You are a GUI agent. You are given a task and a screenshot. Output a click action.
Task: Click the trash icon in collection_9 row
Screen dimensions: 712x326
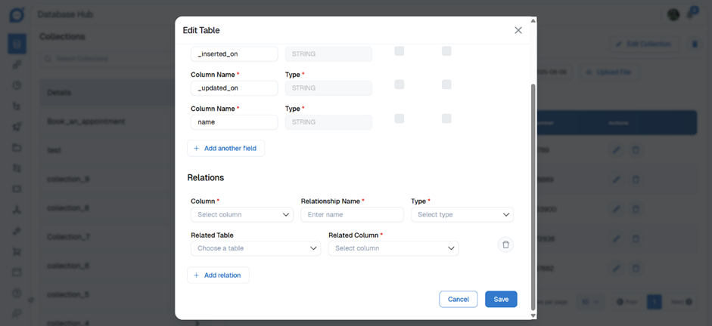click(x=636, y=180)
